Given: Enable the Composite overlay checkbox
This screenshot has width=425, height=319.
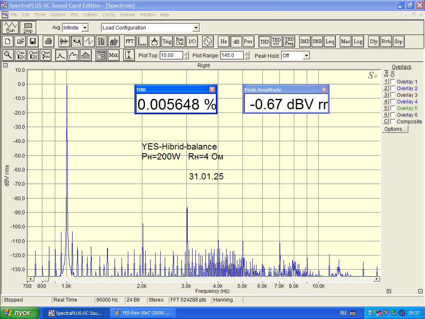Looking at the screenshot, I should click(x=393, y=121).
